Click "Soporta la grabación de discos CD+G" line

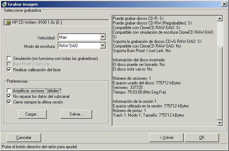[157, 41]
